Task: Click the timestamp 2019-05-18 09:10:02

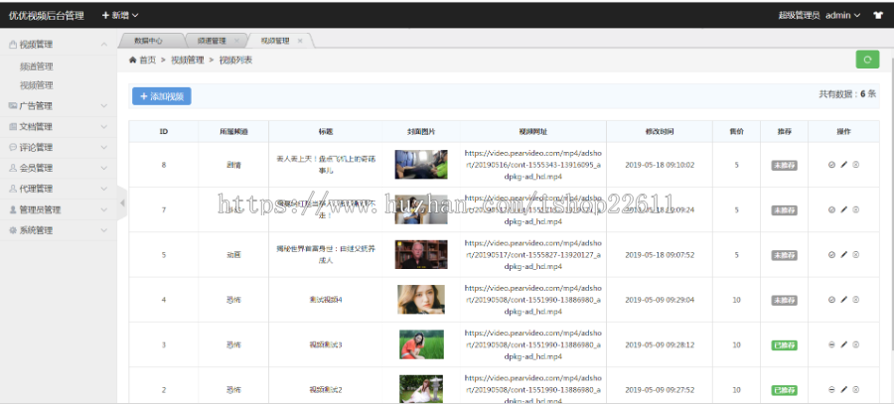Action: click(660, 165)
